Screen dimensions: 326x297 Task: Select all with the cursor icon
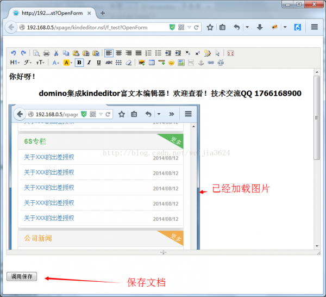(x=217, y=53)
